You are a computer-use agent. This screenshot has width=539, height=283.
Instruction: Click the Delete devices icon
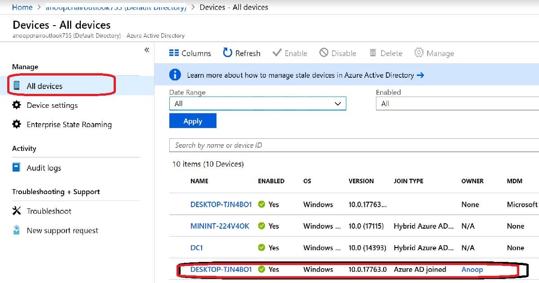click(385, 53)
